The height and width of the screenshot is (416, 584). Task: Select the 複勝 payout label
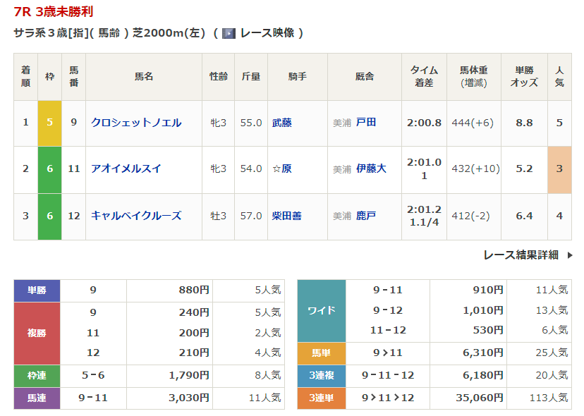coord(37,333)
